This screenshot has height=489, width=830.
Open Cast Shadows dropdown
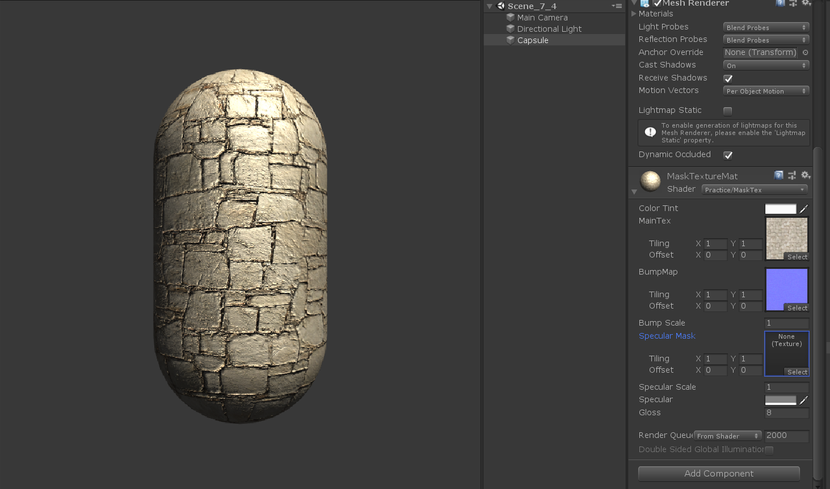(766, 65)
